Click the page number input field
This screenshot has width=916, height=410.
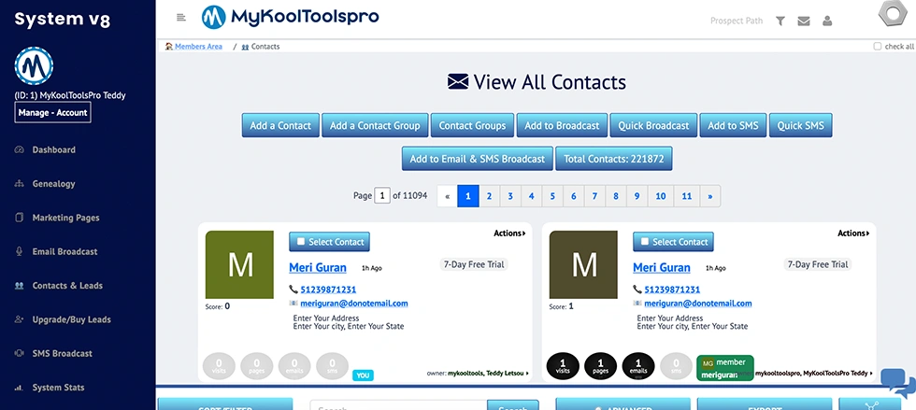click(382, 196)
